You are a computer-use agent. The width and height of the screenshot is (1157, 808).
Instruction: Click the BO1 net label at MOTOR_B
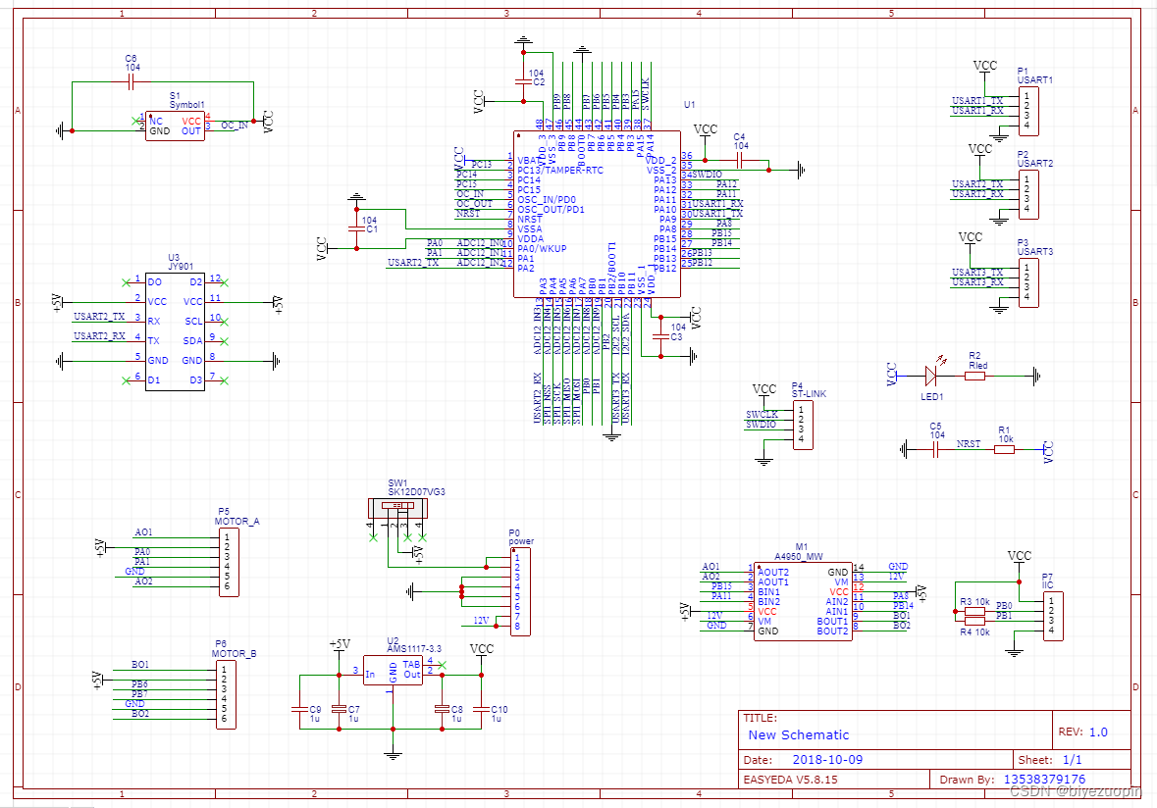click(140, 665)
